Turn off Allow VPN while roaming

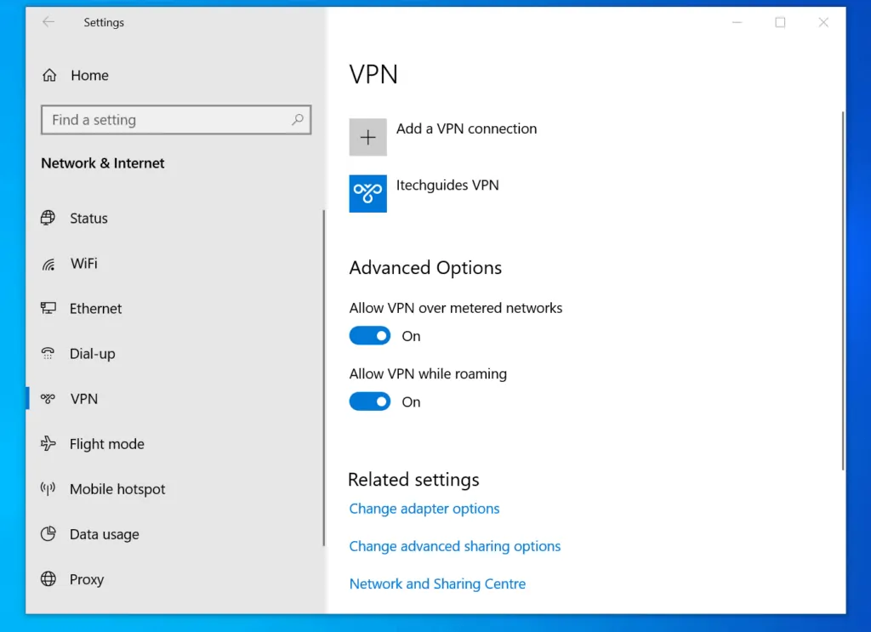coord(369,401)
